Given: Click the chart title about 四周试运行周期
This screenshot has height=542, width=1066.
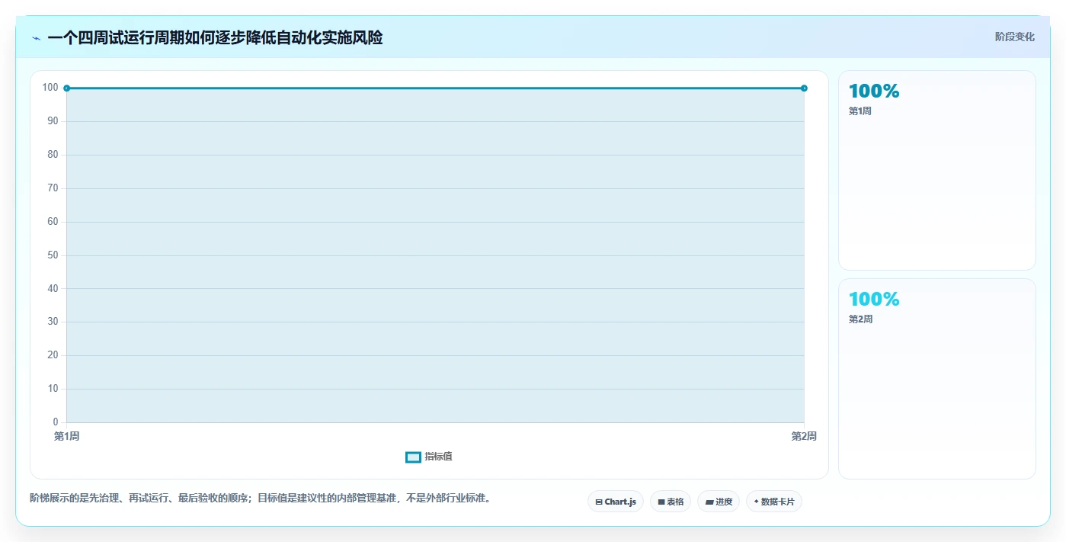Looking at the screenshot, I should pos(215,37).
